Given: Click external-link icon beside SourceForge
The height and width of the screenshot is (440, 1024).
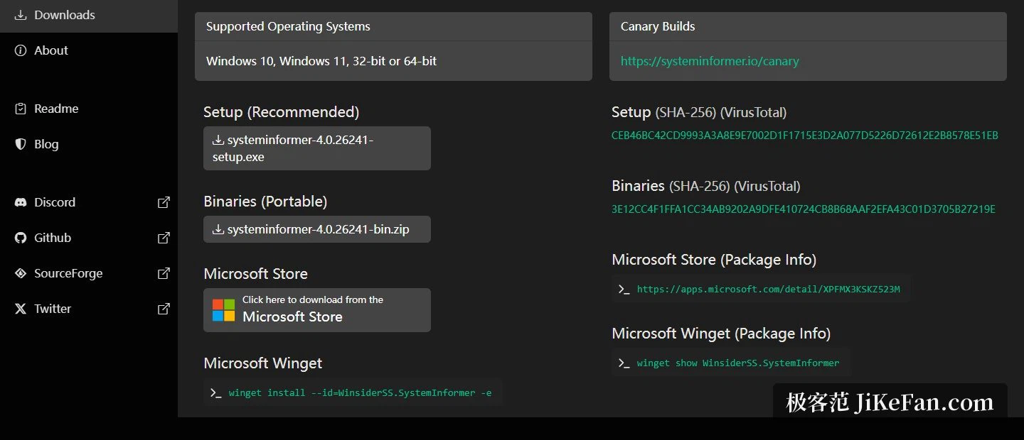Looking at the screenshot, I should pyautogui.click(x=164, y=273).
